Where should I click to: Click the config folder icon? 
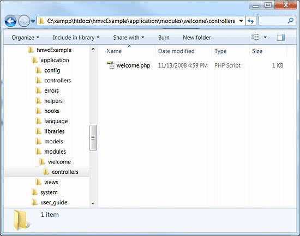(x=38, y=70)
